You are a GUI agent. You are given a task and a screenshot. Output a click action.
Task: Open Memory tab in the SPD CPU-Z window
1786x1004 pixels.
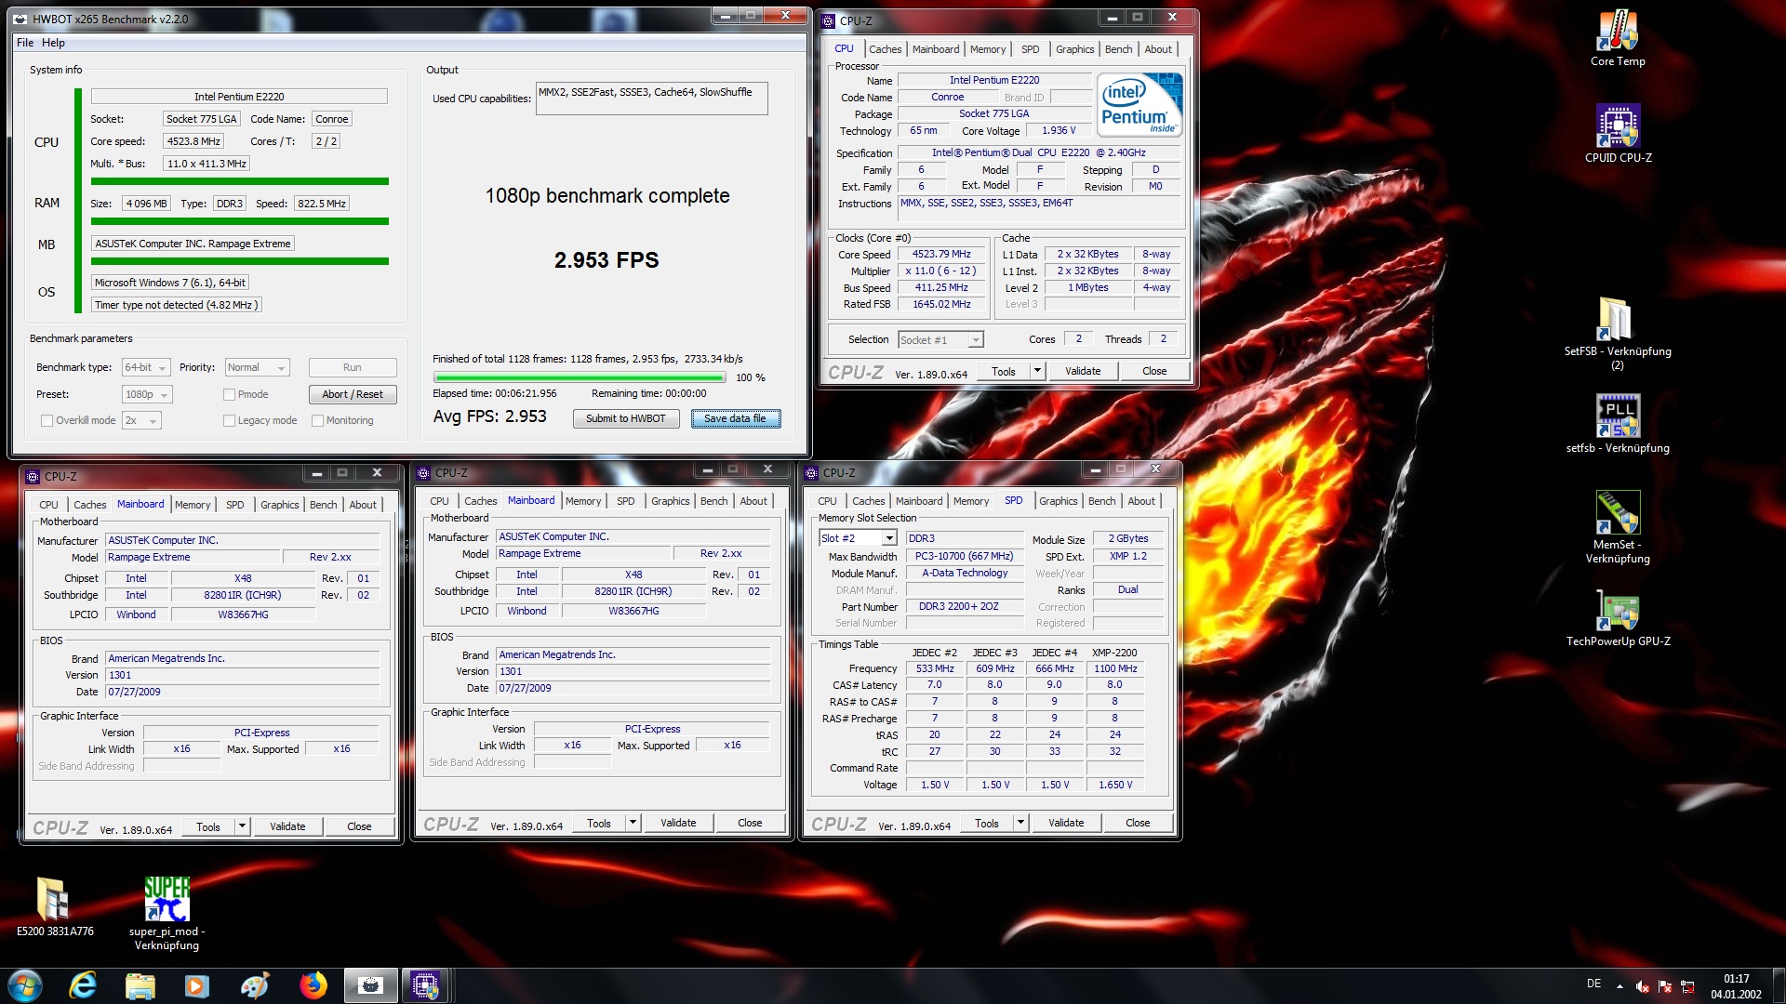point(971,501)
